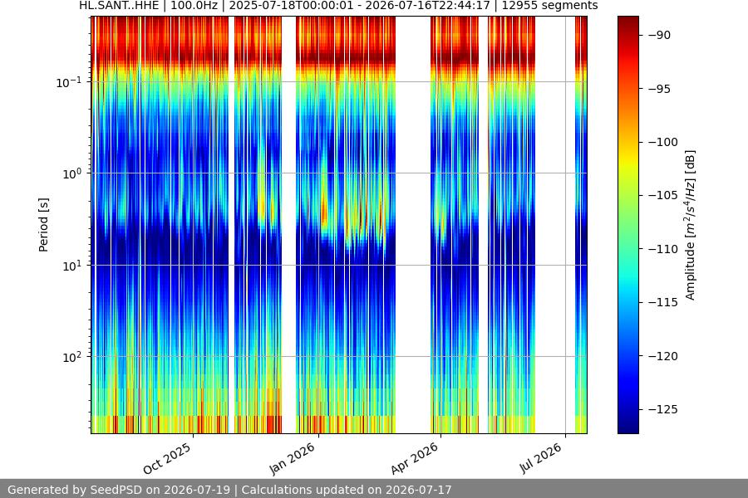Click the 'Jan 2026' x-axis tick label
This screenshot has height=498, width=748.
pyautogui.click(x=293, y=459)
